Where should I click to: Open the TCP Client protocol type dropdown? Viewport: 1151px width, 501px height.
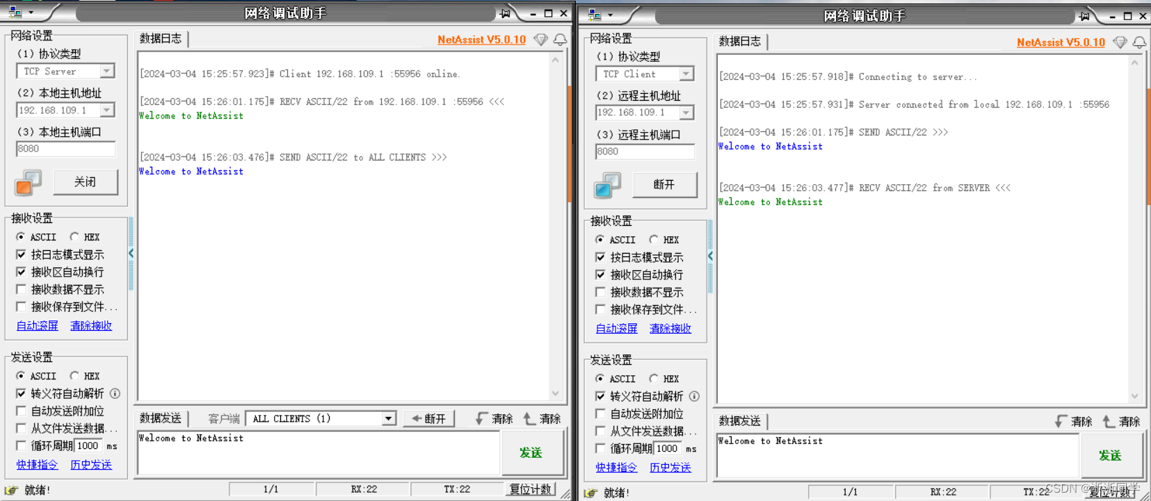click(x=686, y=74)
